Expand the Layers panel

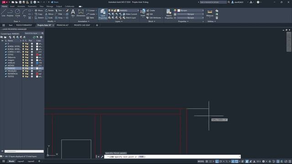pyautogui.click(x=119, y=21)
